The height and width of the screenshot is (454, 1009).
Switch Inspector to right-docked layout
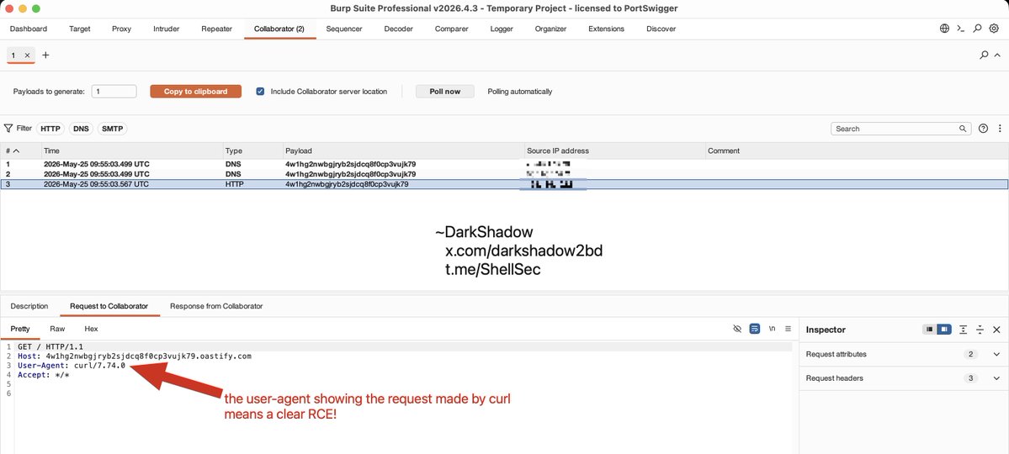click(x=943, y=330)
